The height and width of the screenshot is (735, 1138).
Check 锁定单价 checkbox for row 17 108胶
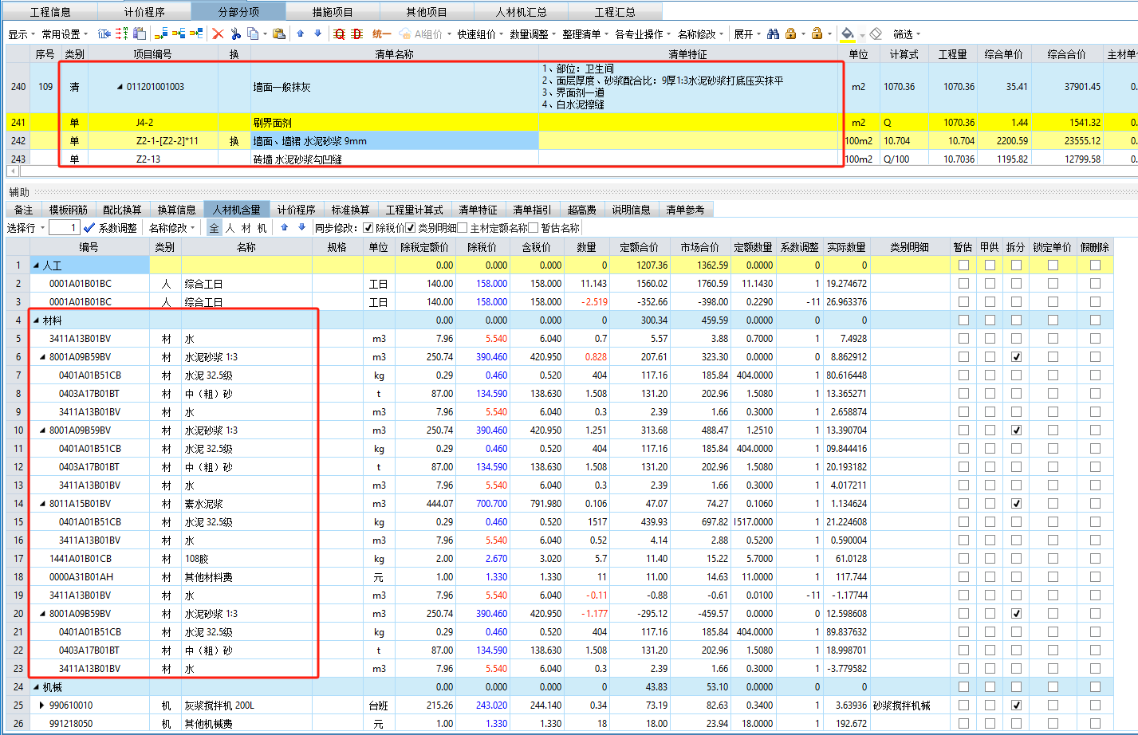click(x=1053, y=559)
